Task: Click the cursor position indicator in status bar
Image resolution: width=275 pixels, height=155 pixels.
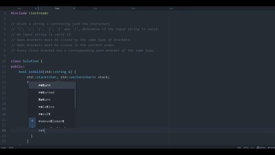Action: tap(11, 148)
